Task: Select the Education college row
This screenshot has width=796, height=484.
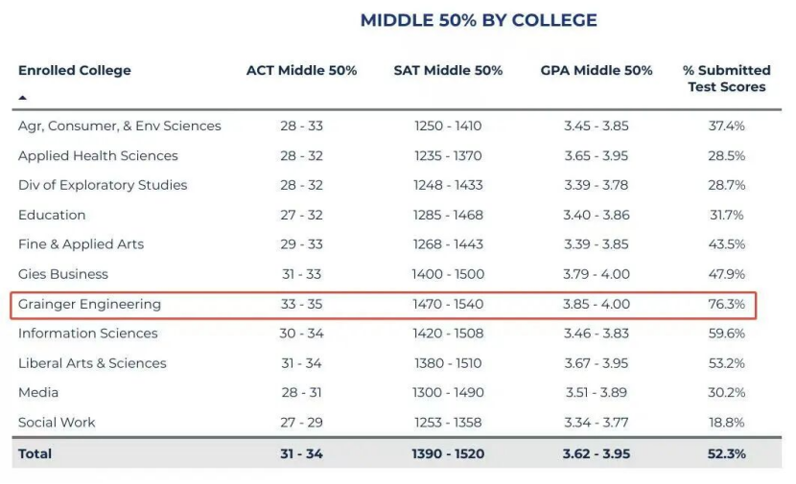Action: (52, 215)
